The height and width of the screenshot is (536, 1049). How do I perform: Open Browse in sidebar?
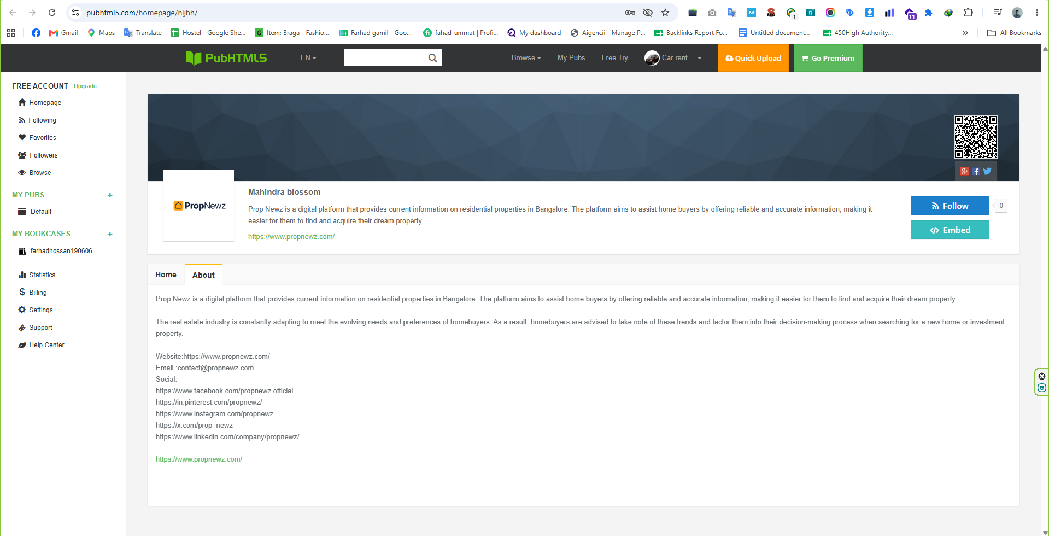[35, 173]
